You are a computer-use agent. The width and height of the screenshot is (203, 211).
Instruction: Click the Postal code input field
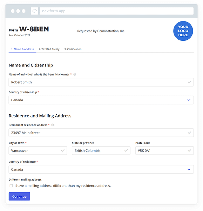[x=164, y=151]
